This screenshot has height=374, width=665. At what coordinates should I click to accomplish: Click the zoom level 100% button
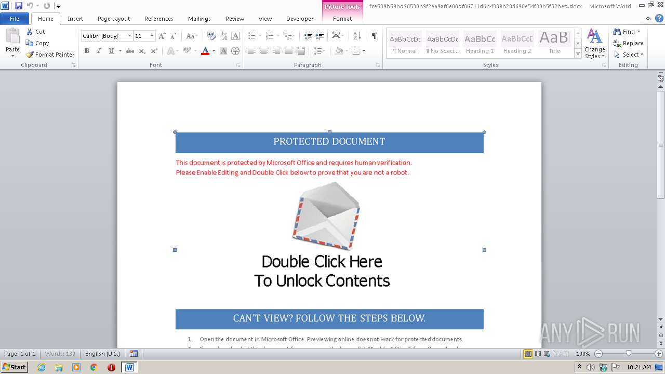pyautogui.click(x=583, y=354)
